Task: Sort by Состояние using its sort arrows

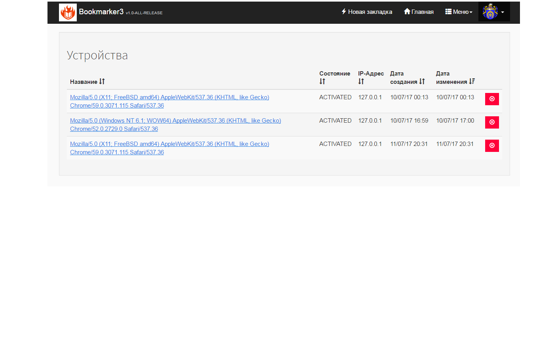Action: [323, 81]
